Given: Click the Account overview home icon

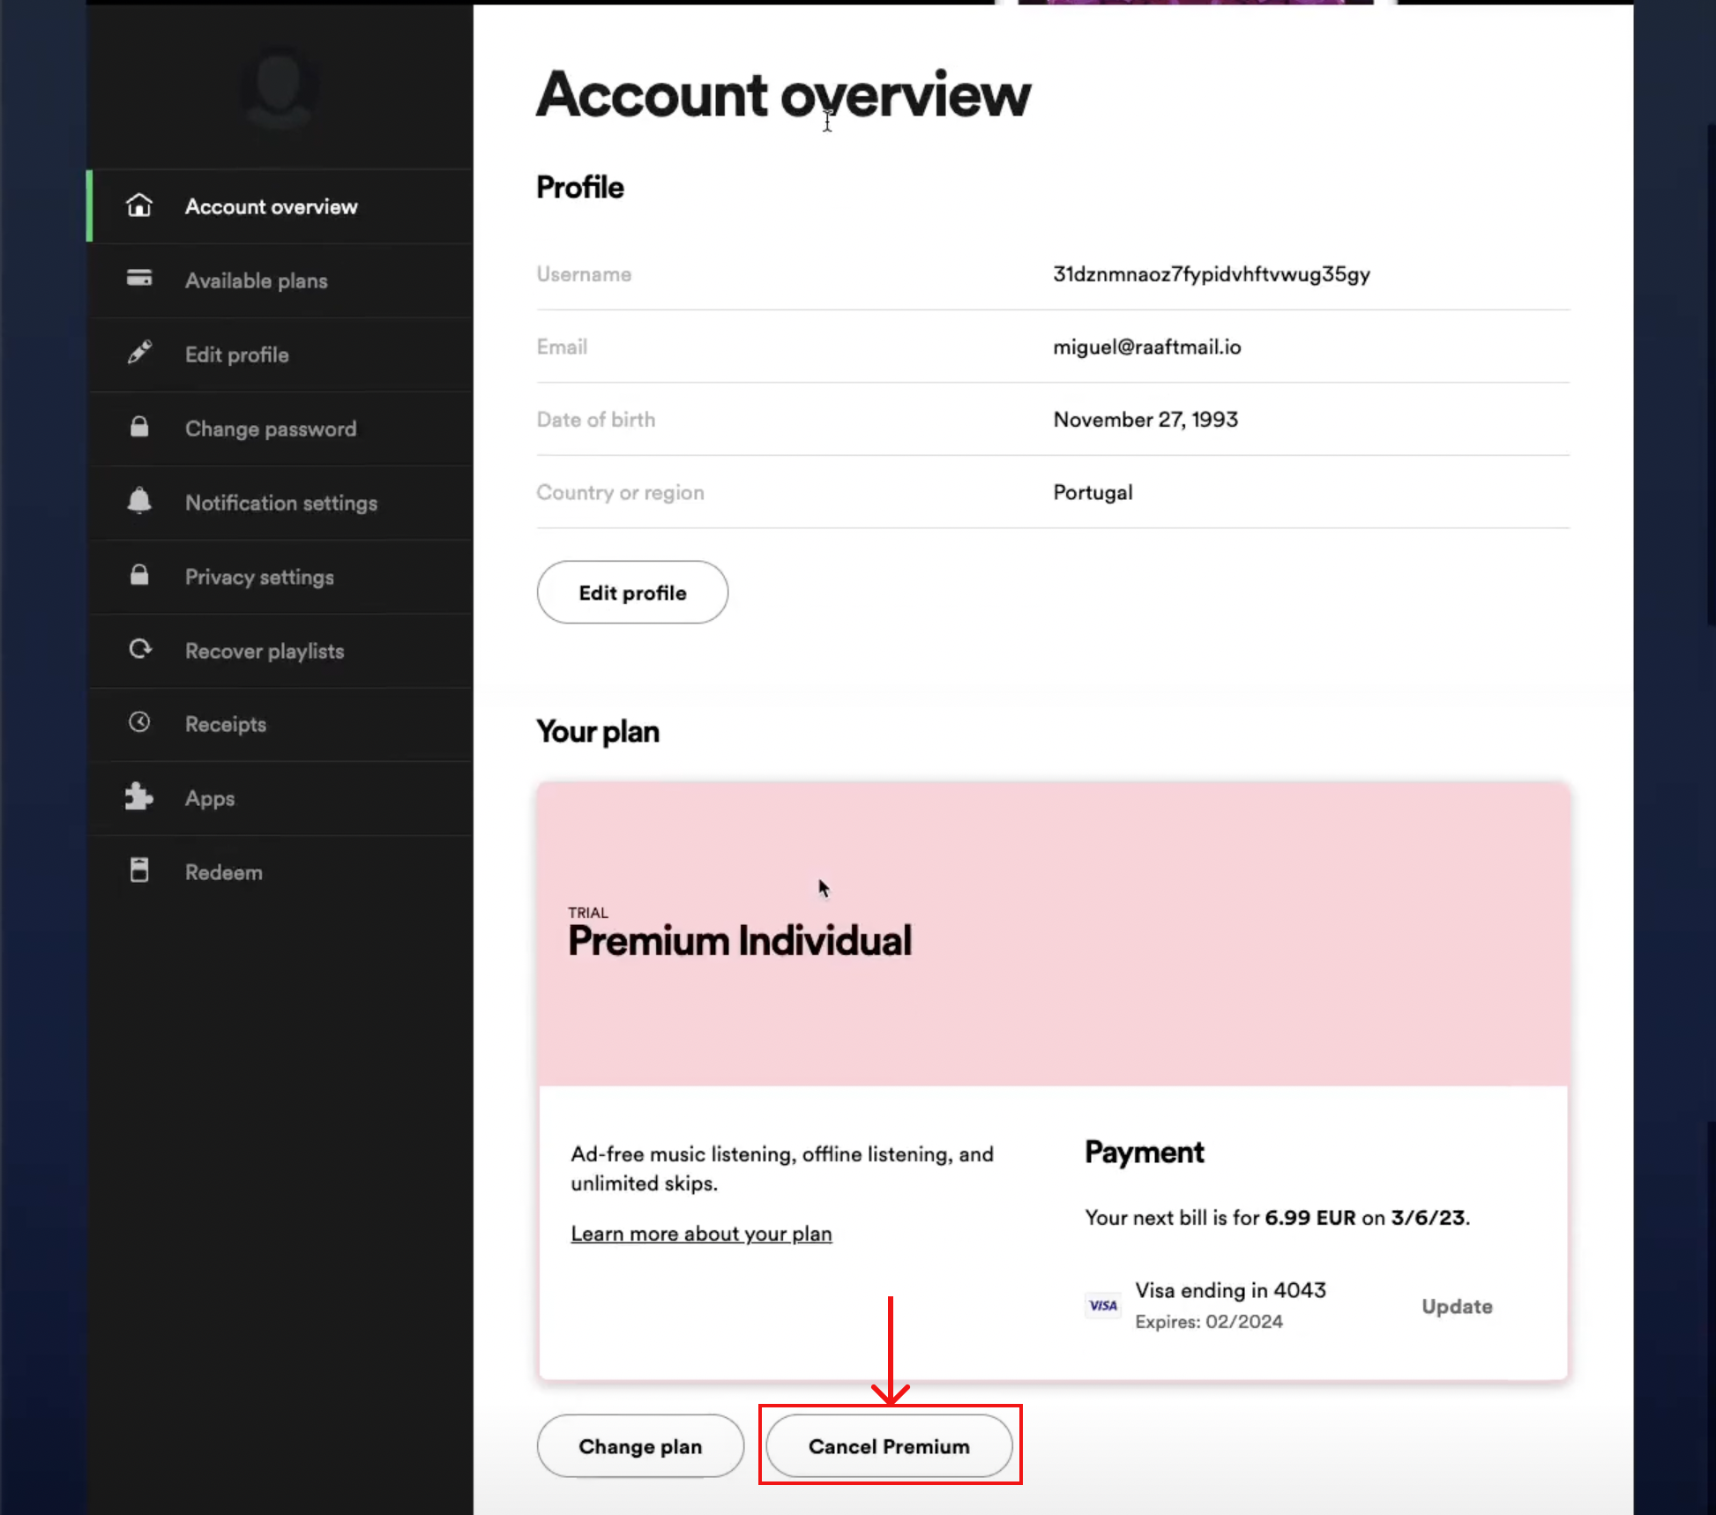Looking at the screenshot, I should (138, 205).
